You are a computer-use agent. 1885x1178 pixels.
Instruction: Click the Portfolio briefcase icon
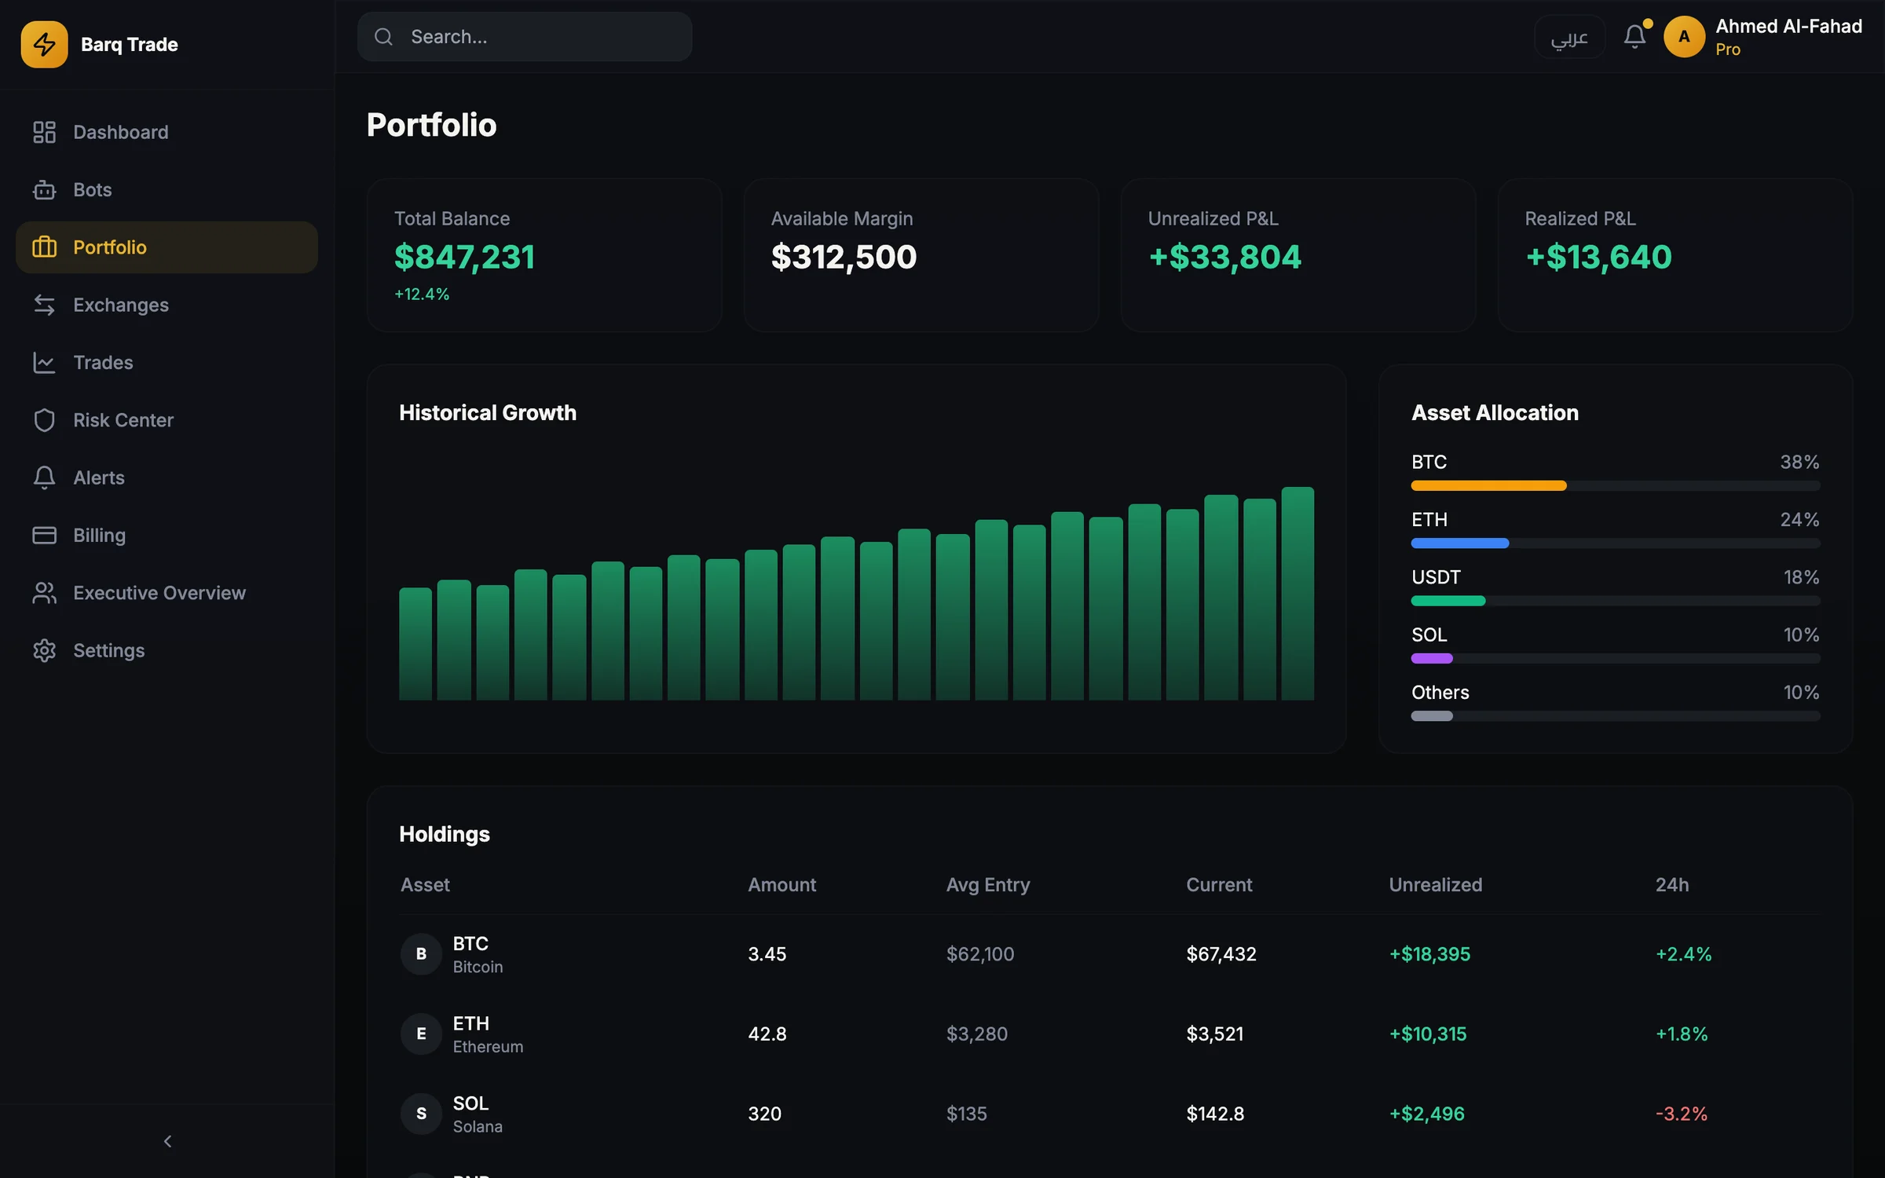tap(44, 247)
